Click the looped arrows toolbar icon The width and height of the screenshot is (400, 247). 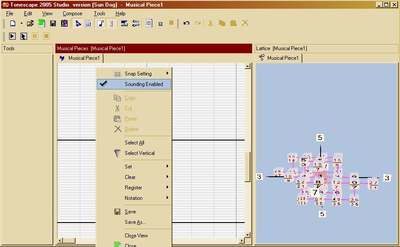[x=136, y=24]
